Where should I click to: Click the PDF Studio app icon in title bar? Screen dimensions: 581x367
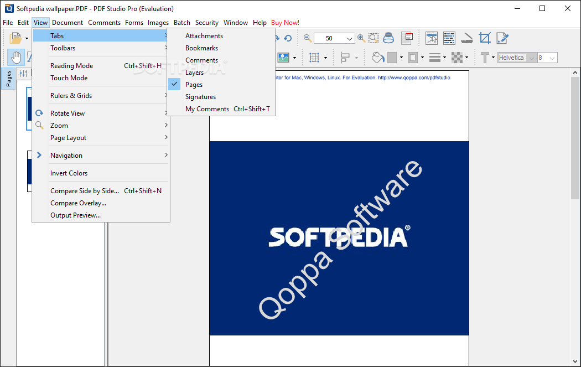pos(9,8)
